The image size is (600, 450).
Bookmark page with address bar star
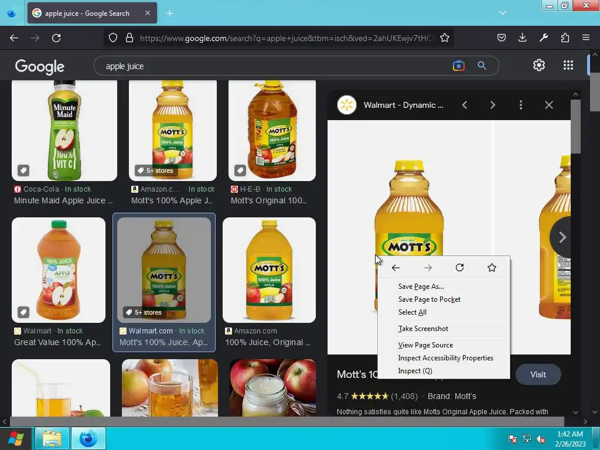coord(444,37)
